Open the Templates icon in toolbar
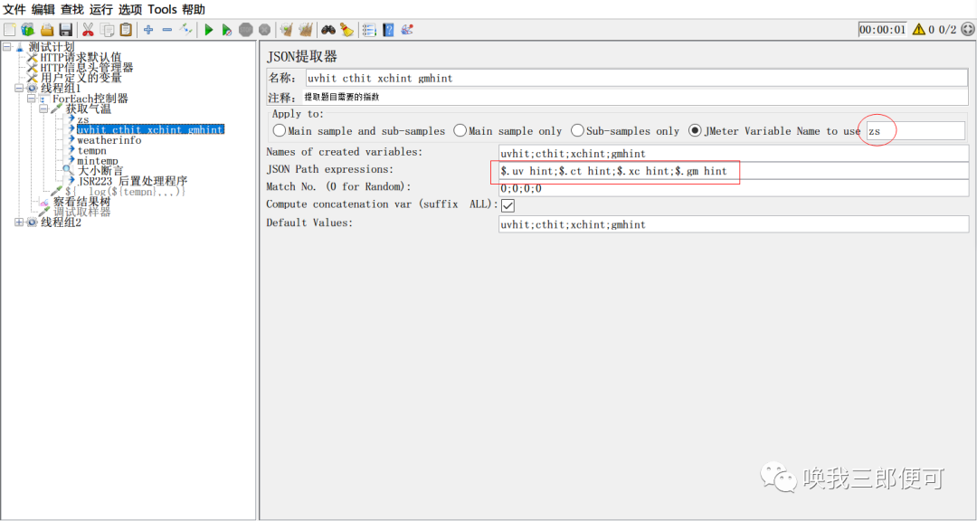Image resolution: width=977 pixels, height=521 pixels. pyautogui.click(x=28, y=29)
